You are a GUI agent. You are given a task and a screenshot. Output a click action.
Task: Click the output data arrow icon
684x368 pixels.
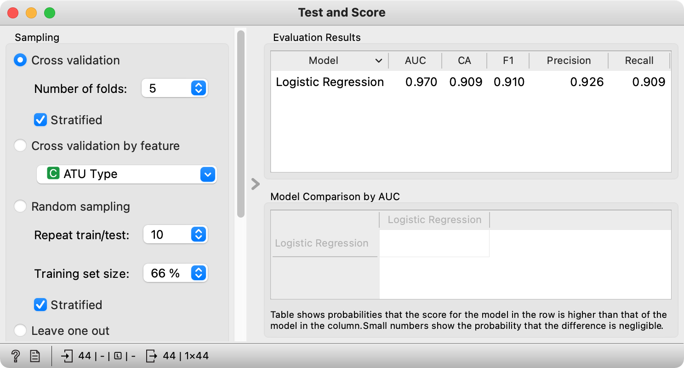pyautogui.click(x=152, y=356)
